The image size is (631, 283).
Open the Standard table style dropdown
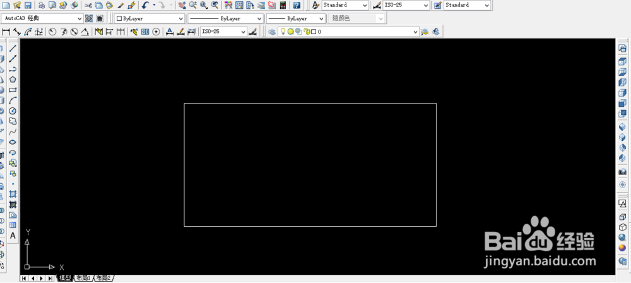[467, 5]
